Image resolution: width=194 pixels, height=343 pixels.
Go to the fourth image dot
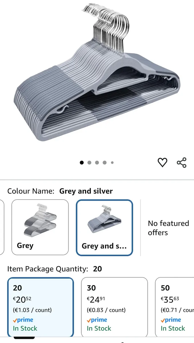105,162
